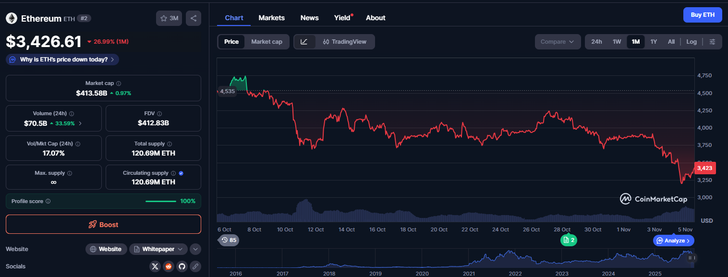The height and width of the screenshot is (277, 728).
Task: Open the News tab
Action: pyautogui.click(x=309, y=18)
